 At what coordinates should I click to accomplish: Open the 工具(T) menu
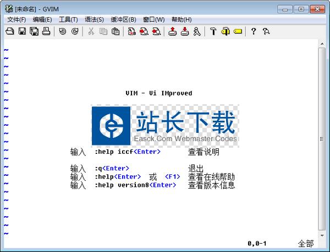tap(68, 20)
